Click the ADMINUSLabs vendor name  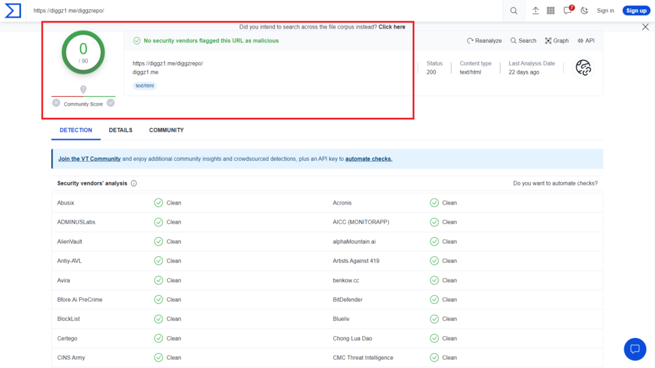point(76,222)
